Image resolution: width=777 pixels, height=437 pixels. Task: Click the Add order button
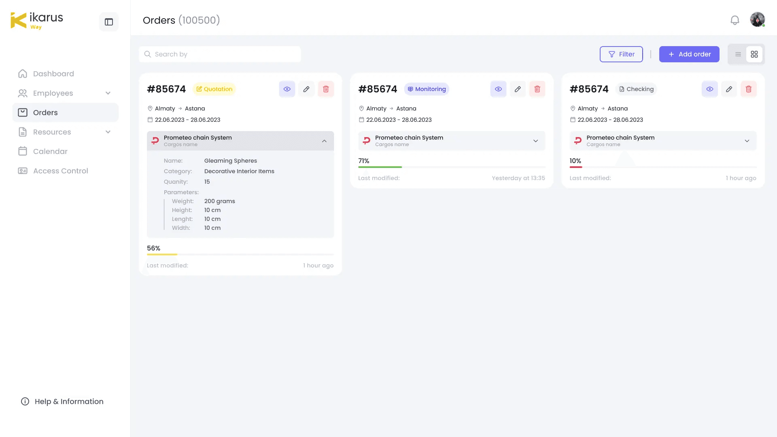pos(689,54)
